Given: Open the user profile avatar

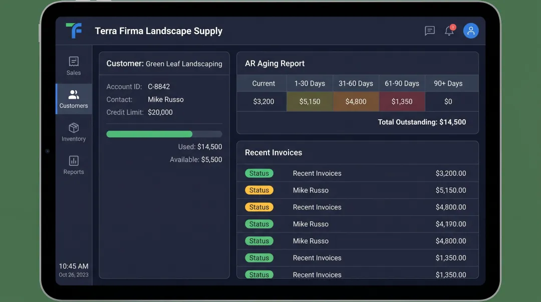Looking at the screenshot, I should tap(471, 31).
